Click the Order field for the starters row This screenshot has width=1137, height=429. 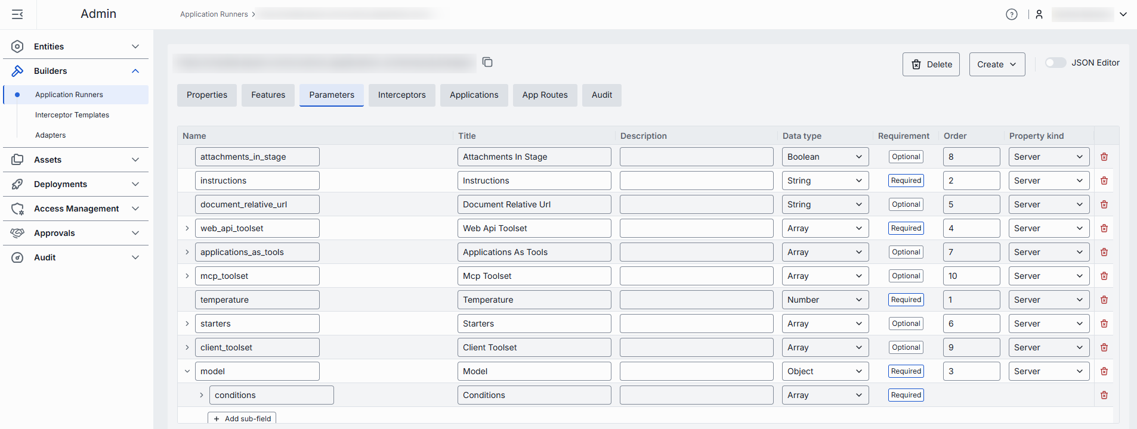pyautogui.click(x=971, y=324)
